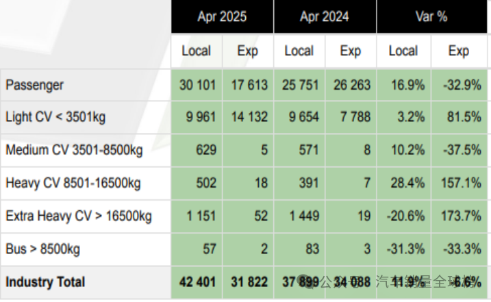This screenshot has width=491, height=302.
Task: Click Extra Heavy CV local value 1 151
Action: 201,216
